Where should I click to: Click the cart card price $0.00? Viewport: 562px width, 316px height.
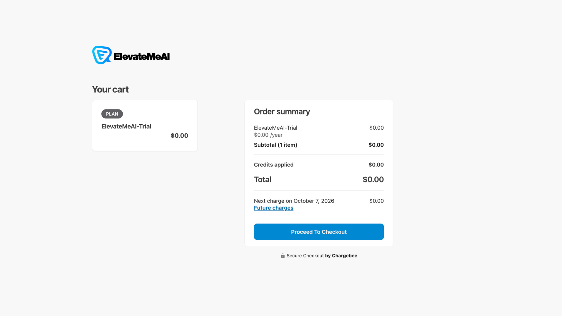click(179, 135)
